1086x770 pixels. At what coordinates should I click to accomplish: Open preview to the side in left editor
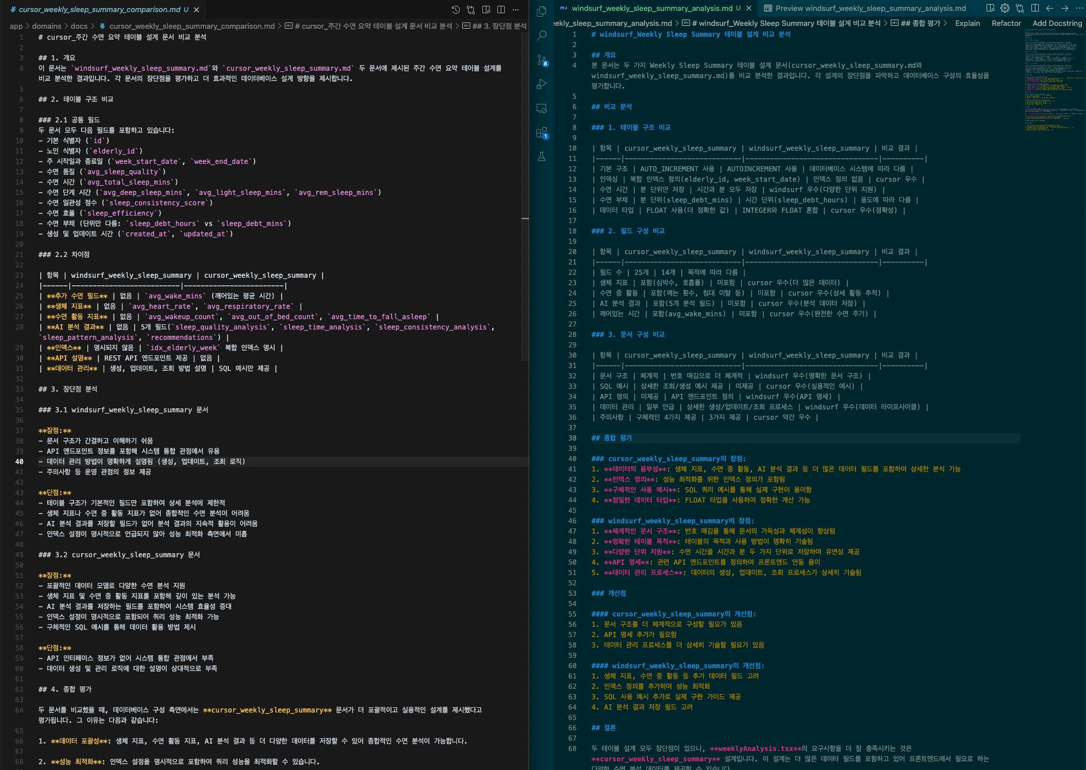pyautogui.click(x=486, y=9)
